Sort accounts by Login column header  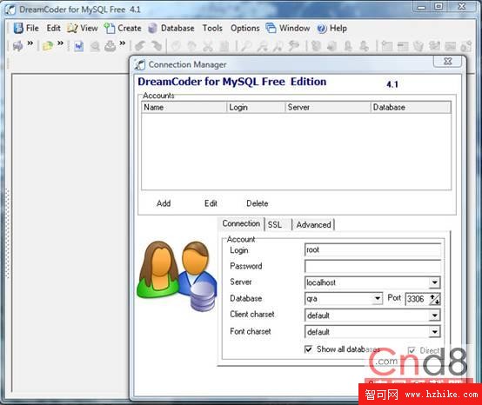click(x=256, y=108)
